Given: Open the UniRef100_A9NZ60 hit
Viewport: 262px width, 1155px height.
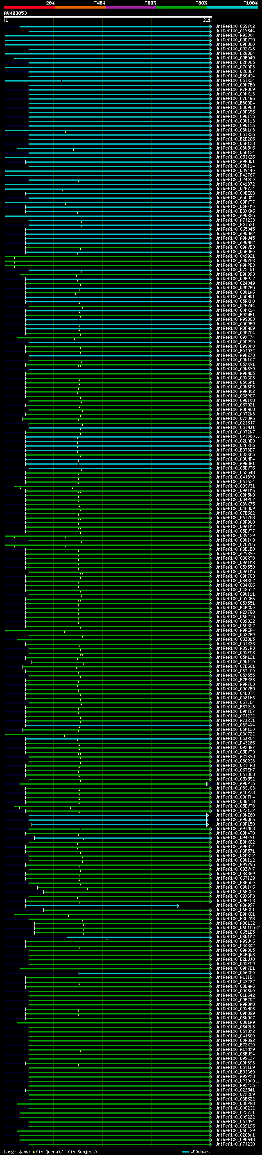Looking at the screenshot, I should (x=235, y=815).
